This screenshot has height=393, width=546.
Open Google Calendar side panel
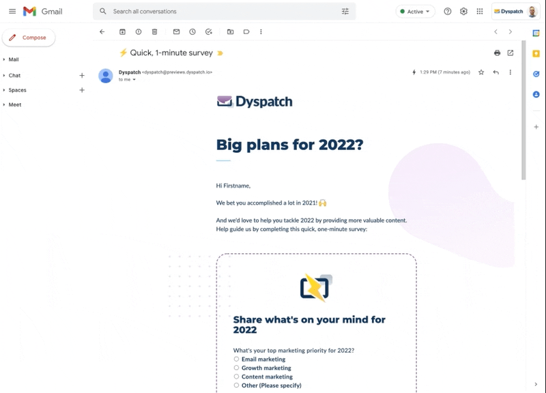coord(536,33)
